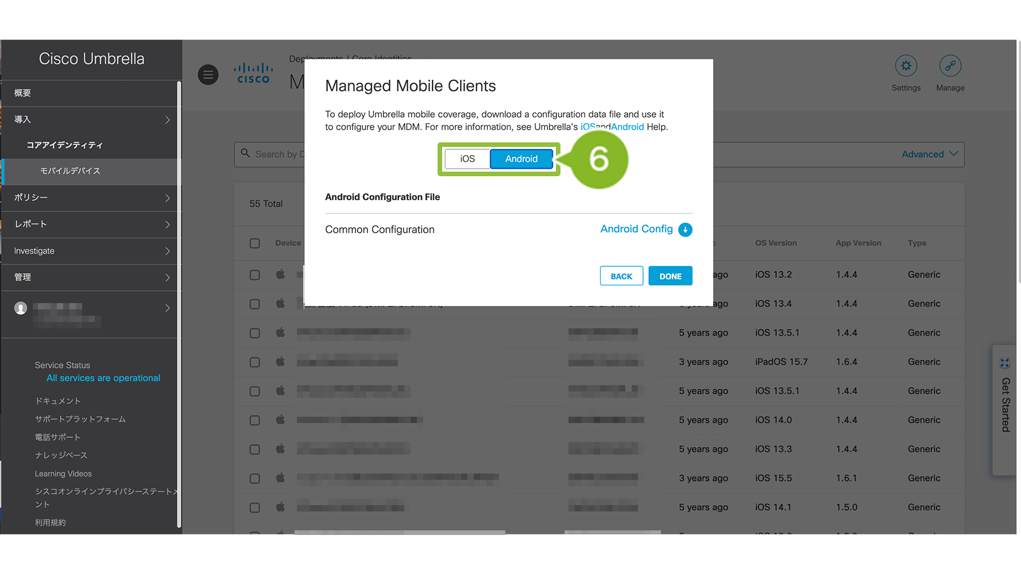This screenshot has height=574, width=1021.
Task: Click the BACK button
Action: pyautogui.click(x=621, y=276)
